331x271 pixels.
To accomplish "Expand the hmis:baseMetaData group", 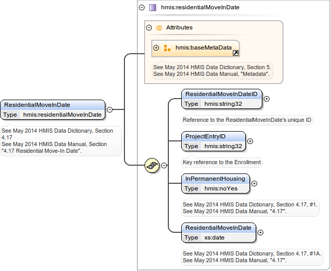I will [156, 48].
